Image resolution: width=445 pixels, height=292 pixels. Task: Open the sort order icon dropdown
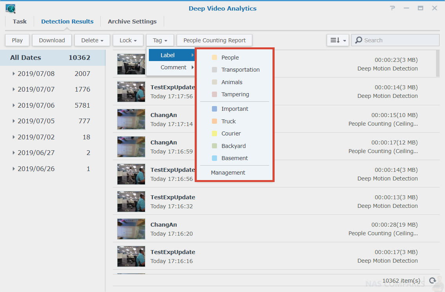pos(338,40)
